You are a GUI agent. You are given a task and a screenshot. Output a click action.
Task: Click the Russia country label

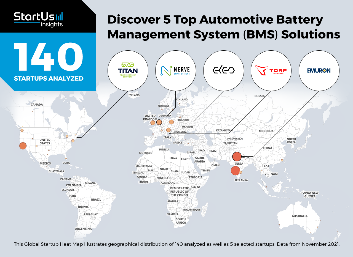(x=260, y=96)
